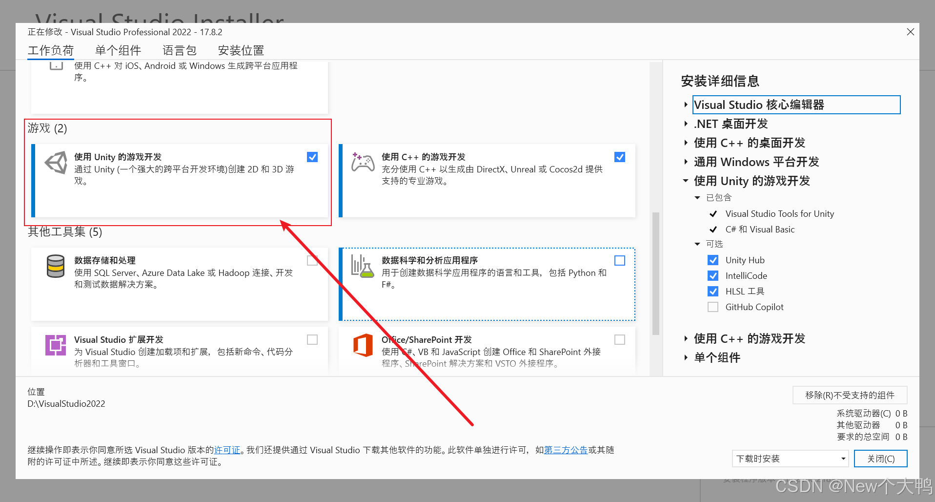Switch to the 语言包 tab
The width and height of the screenshot is (935, 502).
pyautogui.click(x=180, y=50)
